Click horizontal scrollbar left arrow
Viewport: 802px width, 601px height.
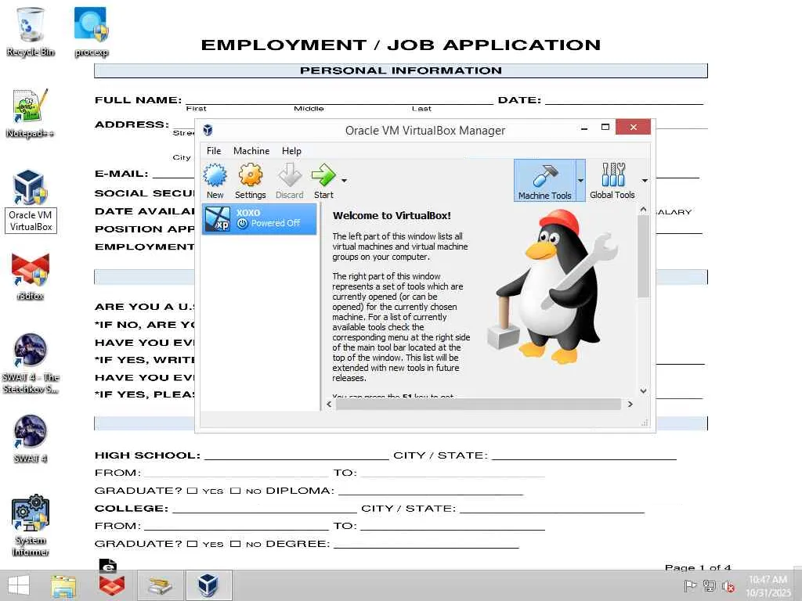click(x=329, y=405)
